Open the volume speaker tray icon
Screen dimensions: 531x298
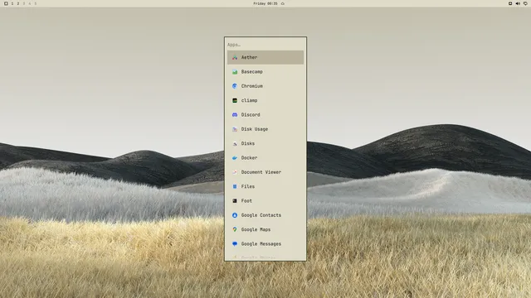(518, 3)
